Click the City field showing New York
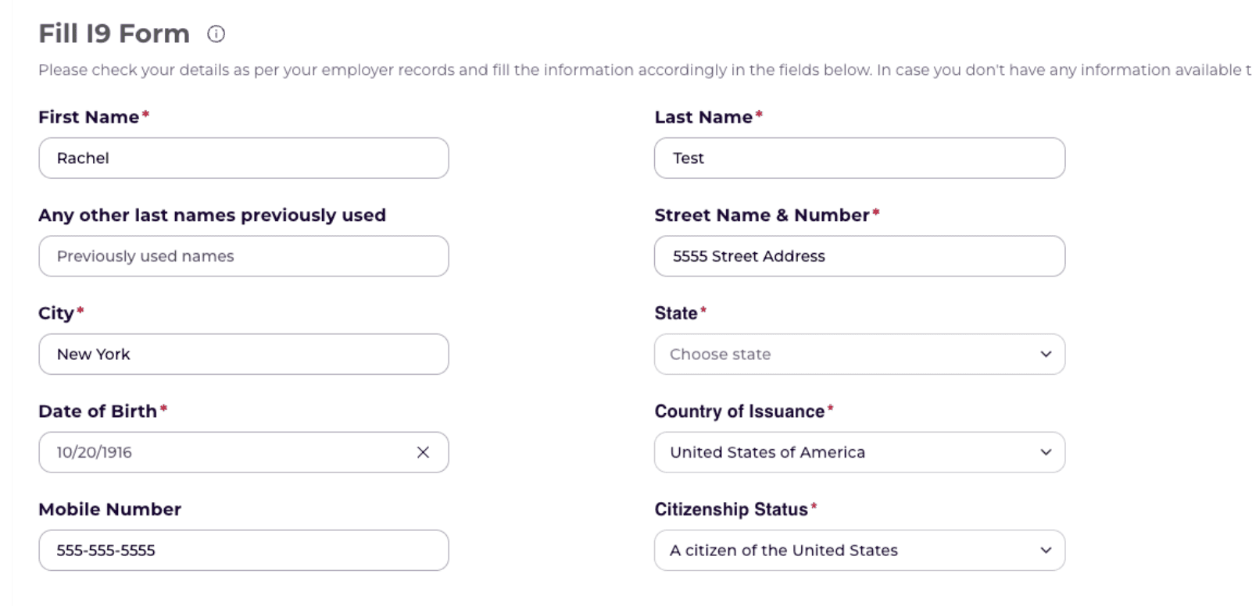Screen dimensions: 1252x606 tap(244, 355)
